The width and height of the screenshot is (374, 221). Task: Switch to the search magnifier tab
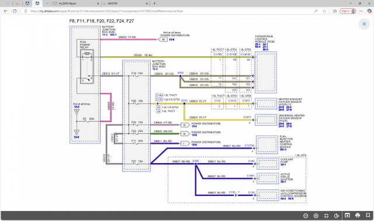(x=47, y=4)
